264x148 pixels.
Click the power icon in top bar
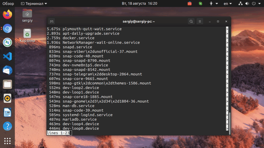coord(254,4)
